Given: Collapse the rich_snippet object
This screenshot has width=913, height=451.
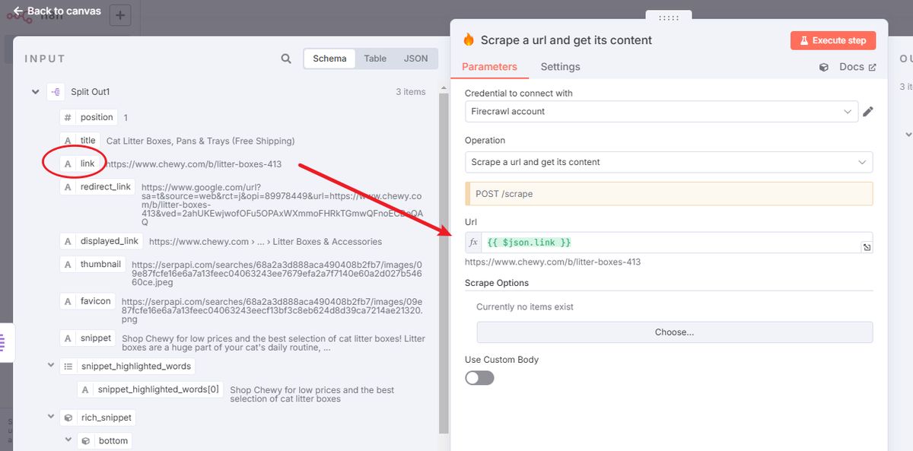Looking at the screenshot, I should (52, 418).
